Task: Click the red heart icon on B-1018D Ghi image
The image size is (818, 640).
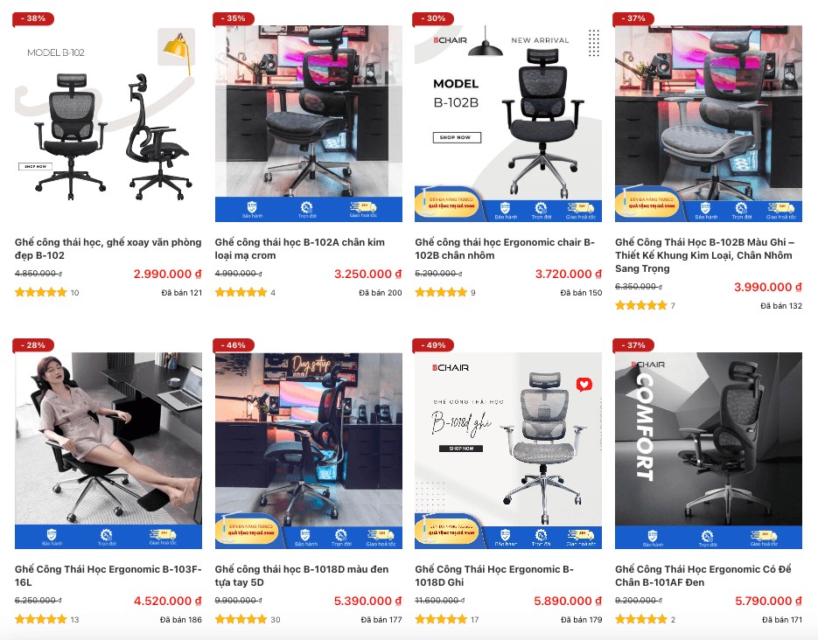Action: 584,385
